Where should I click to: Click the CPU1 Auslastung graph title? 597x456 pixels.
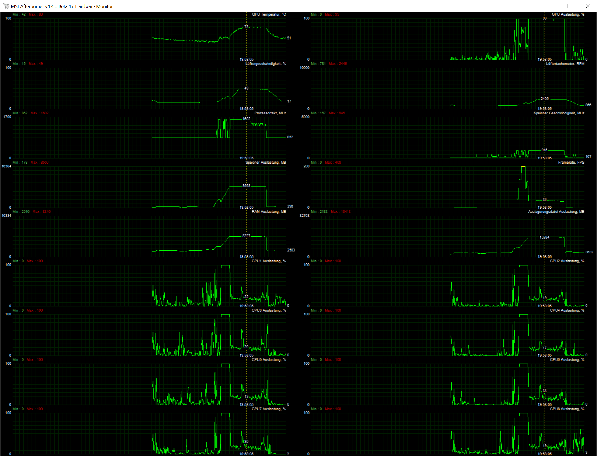coord(269,261)
